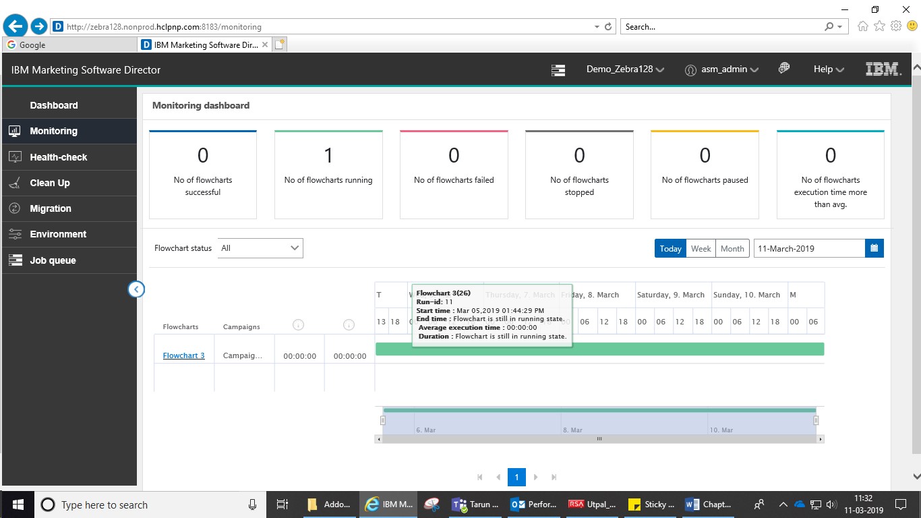Click the Windows Start button

(18, 505)
